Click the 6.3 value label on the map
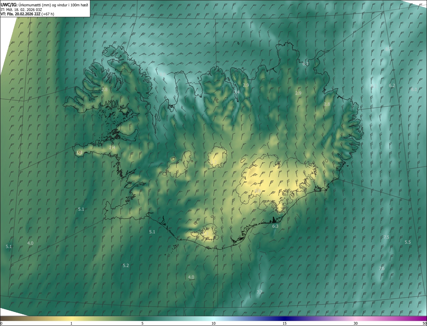Screen dimensions: 427x326 [x=275, y=226]
